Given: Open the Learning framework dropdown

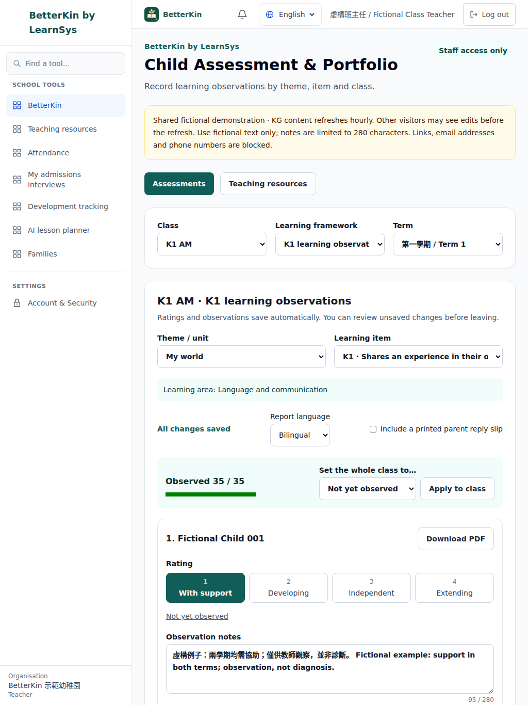Looking at the screenshot, I should coord(330,244).
